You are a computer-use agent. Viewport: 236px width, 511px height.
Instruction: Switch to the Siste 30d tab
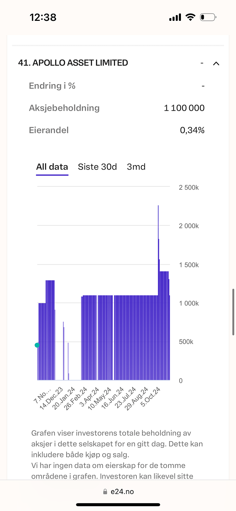coord(97,167)
